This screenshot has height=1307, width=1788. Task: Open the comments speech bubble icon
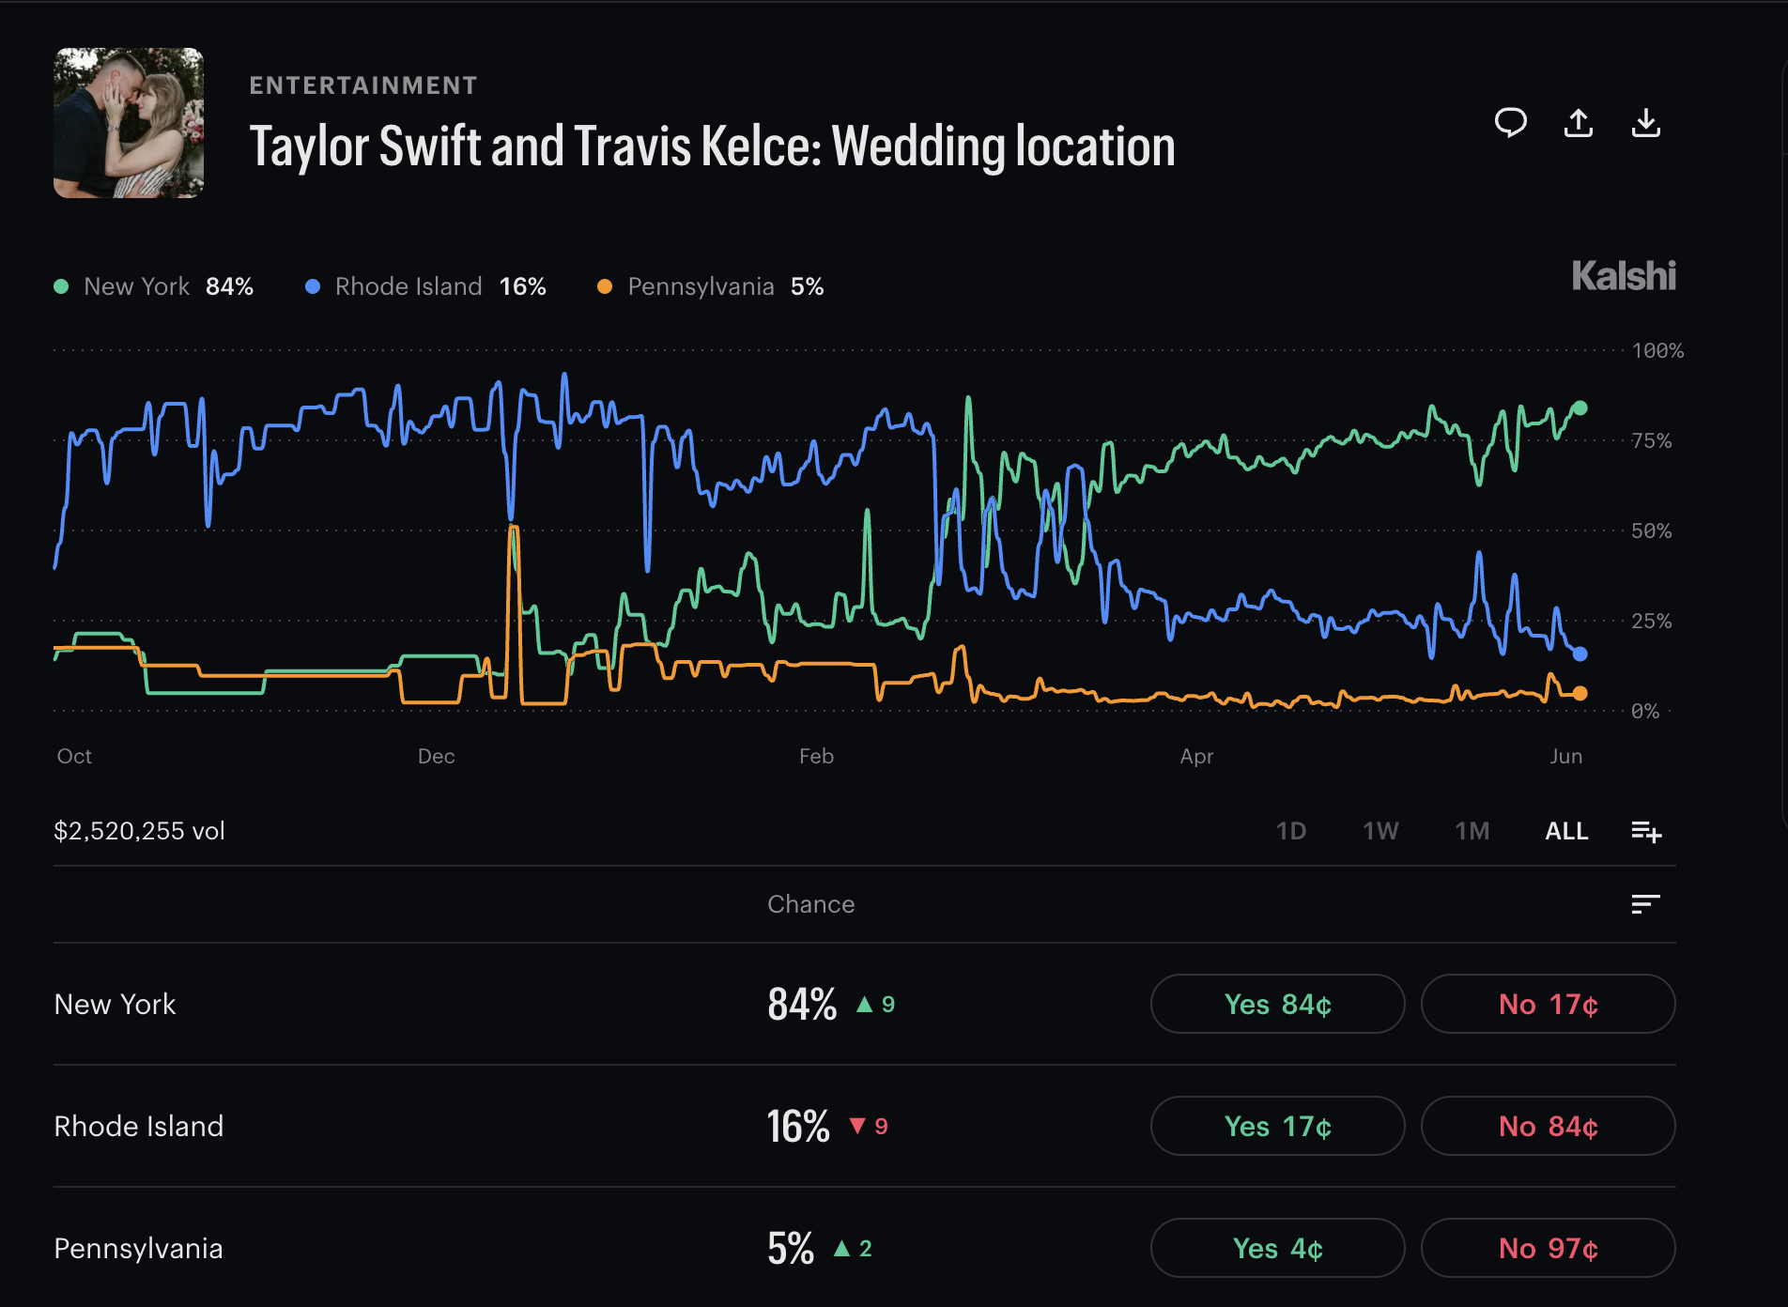[x=1510, y=123]
